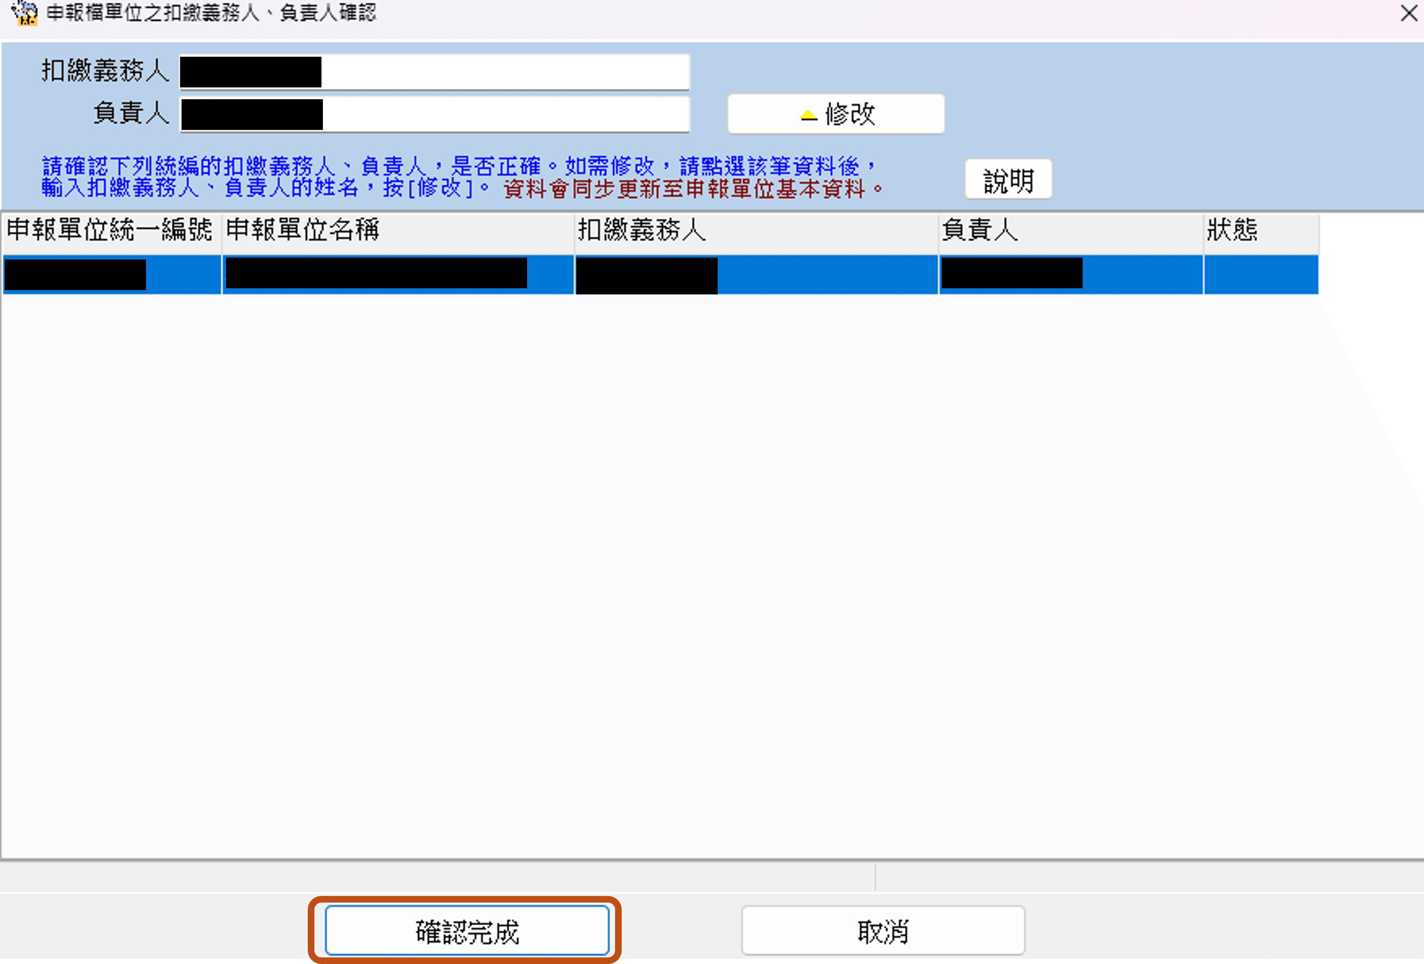This screenshot has width=1424, height=964.
Task: Click the row's empty 狀態 cell
Action: click(x=1260, y=275)
